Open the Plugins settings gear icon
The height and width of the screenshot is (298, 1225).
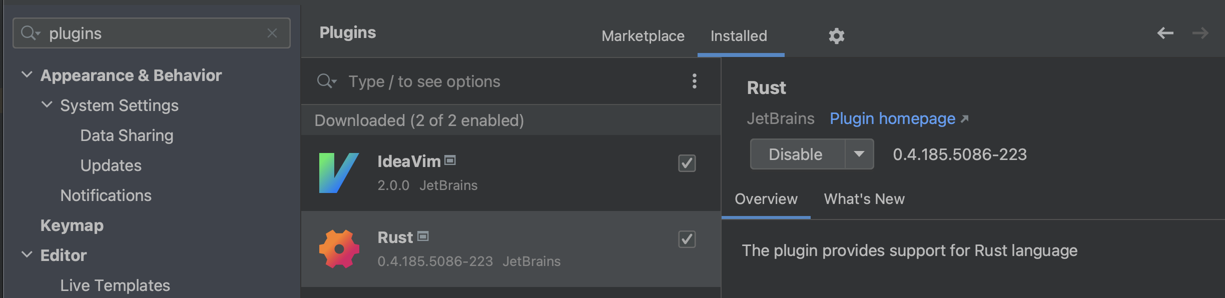coord(836,35)
